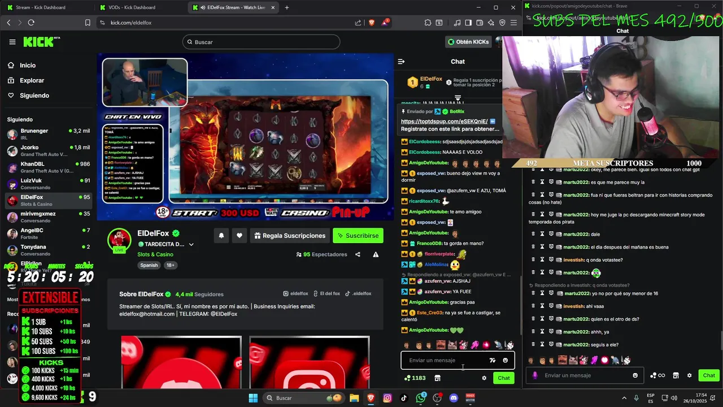Click the Obtén KICKs button

click(x=468, y=42)
